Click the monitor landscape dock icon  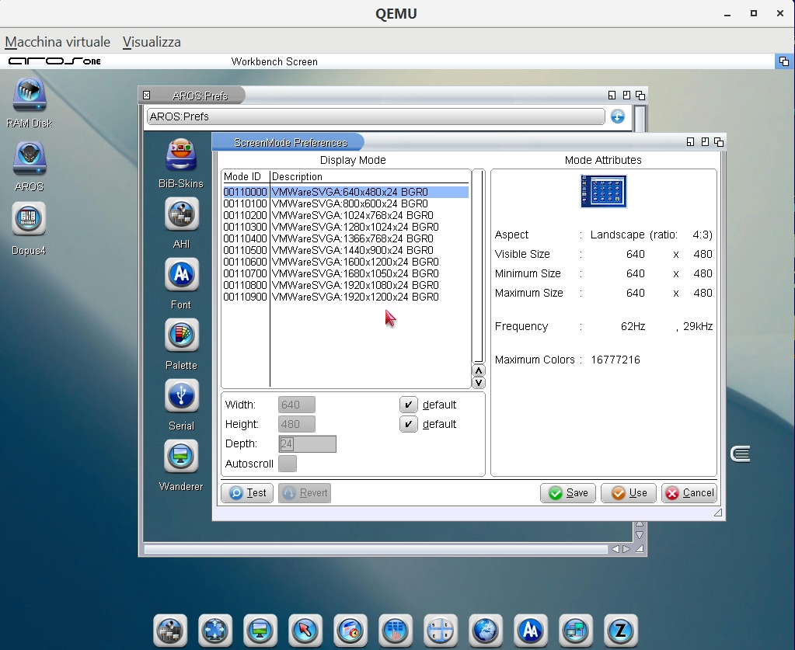pos(260,631)
